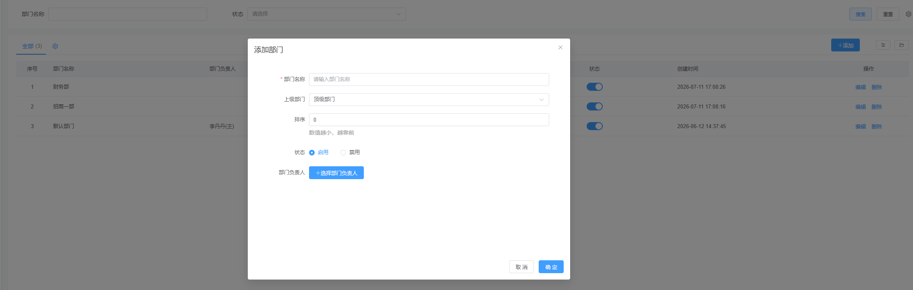Viewport: 913px width, 290px height.
Task: Click the +添加 button
Action: point(845,45)
